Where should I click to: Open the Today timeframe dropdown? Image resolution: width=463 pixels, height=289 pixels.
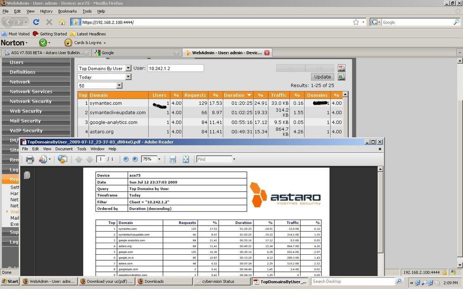click(128, 77)
